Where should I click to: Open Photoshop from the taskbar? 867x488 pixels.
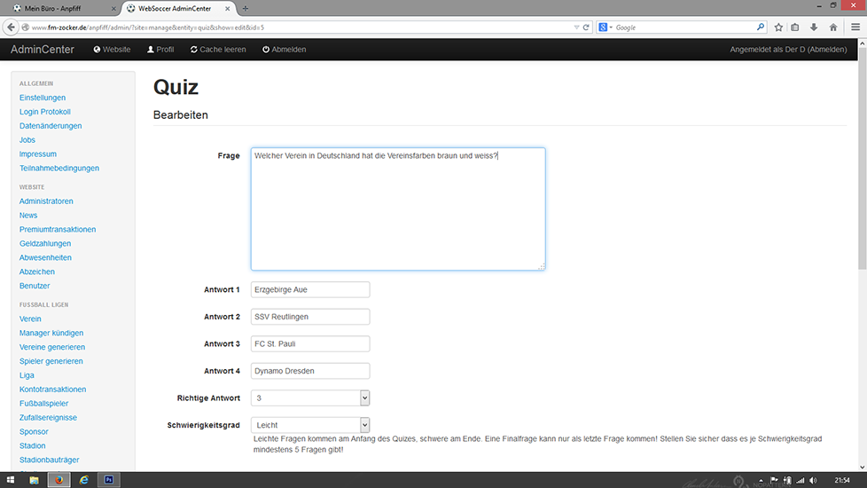(x=109, y=480)
